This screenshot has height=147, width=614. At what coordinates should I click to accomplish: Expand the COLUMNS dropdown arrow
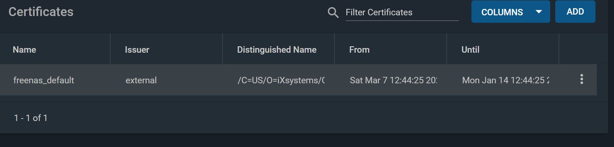(539, 12)
